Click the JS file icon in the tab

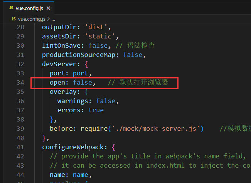click(11, 8)
